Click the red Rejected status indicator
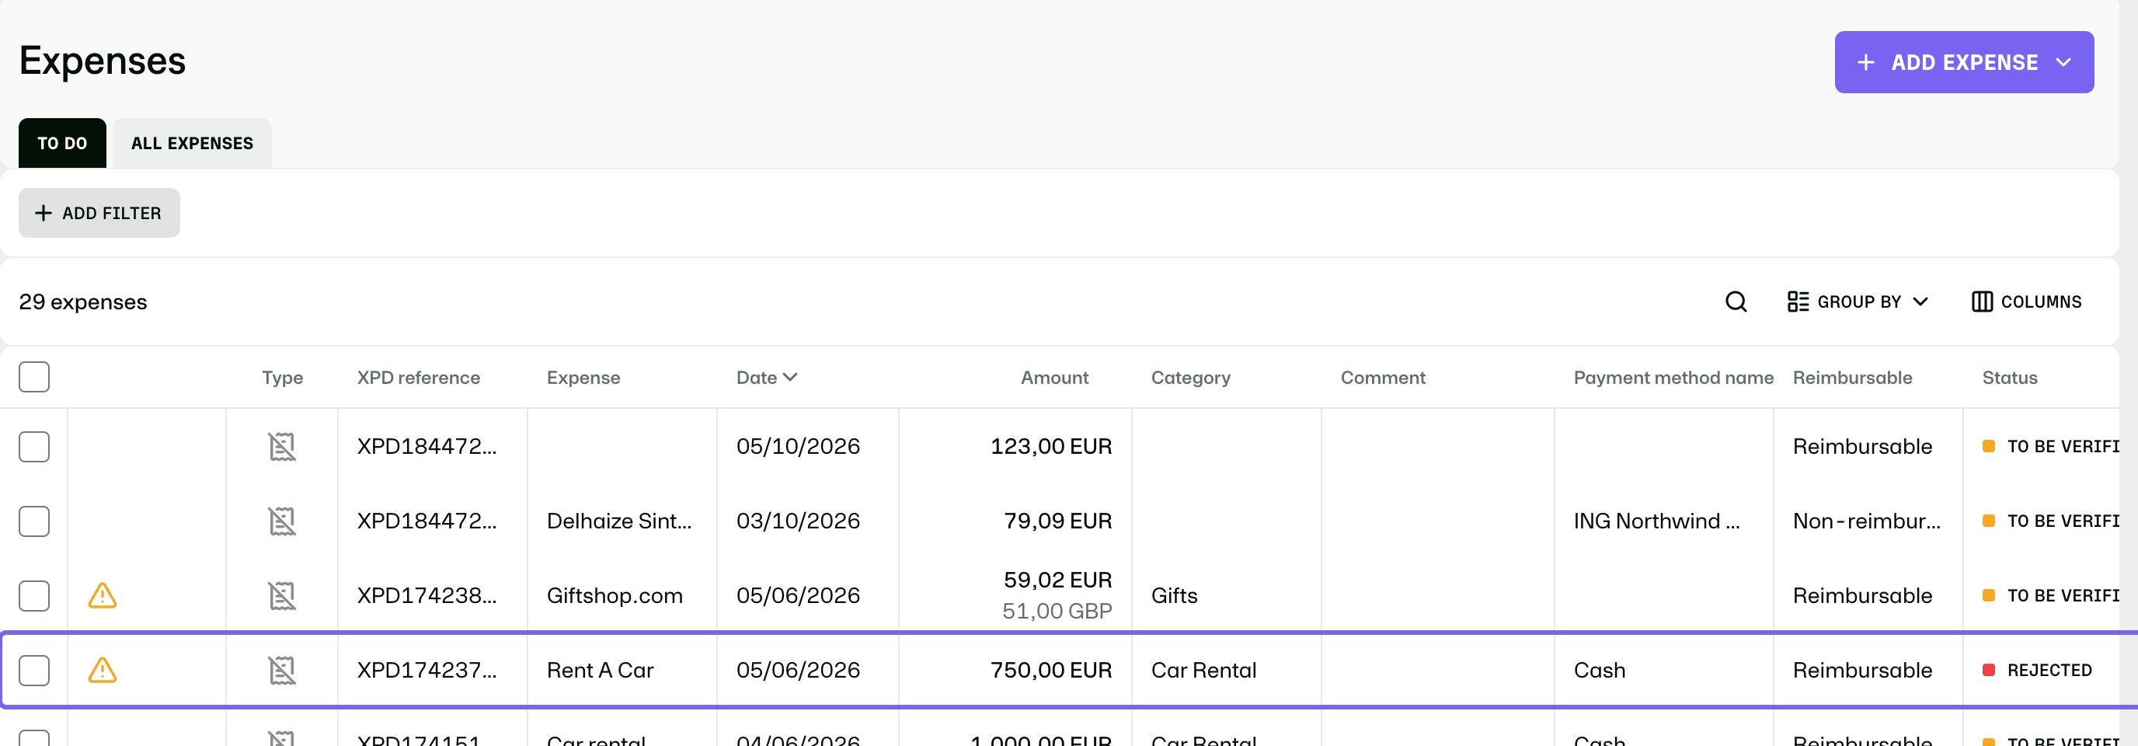Viewport: 2138px width, 746px height. coord(1988,670)
